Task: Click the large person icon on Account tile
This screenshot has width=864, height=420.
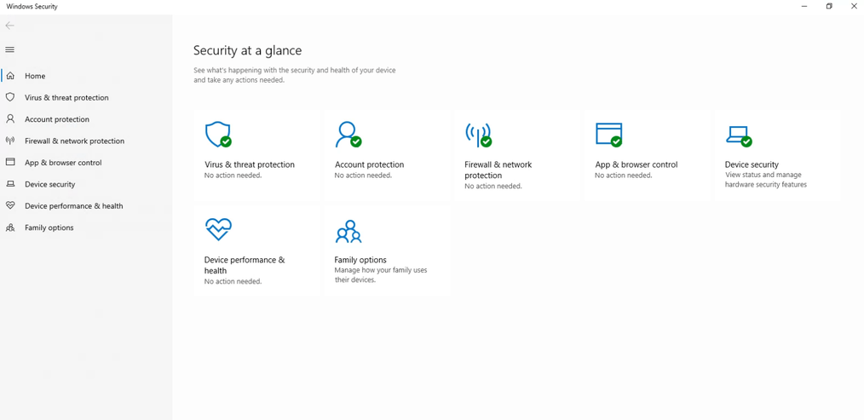Action: point(348,135)
